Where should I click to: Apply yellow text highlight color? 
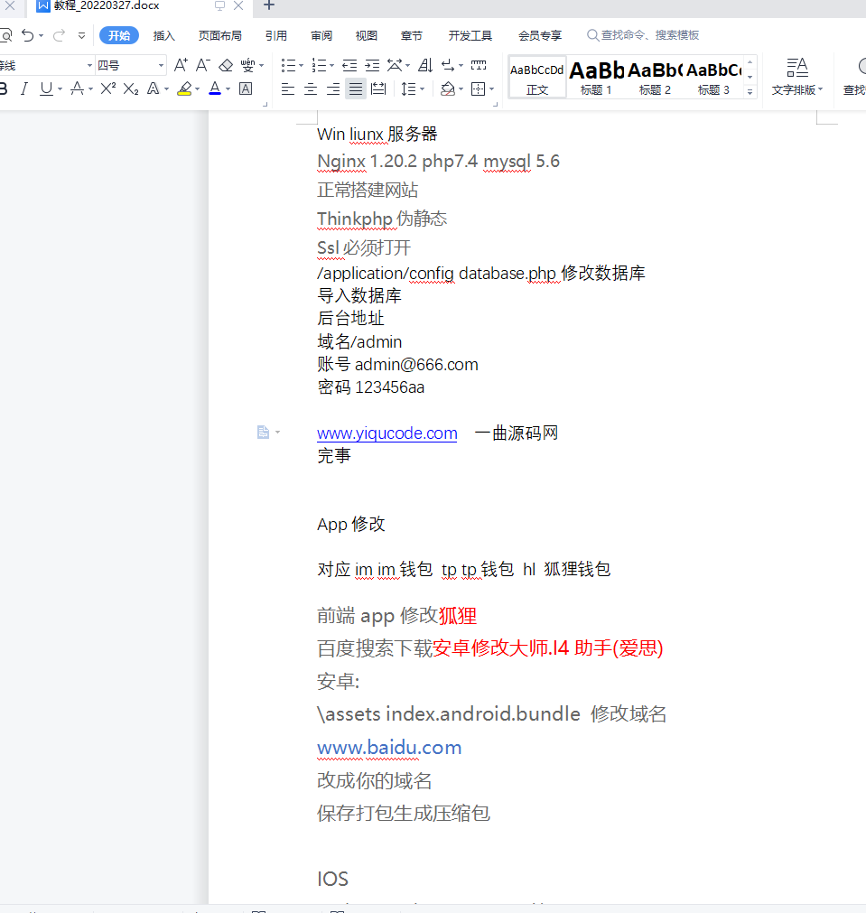(x=184, y=89)
